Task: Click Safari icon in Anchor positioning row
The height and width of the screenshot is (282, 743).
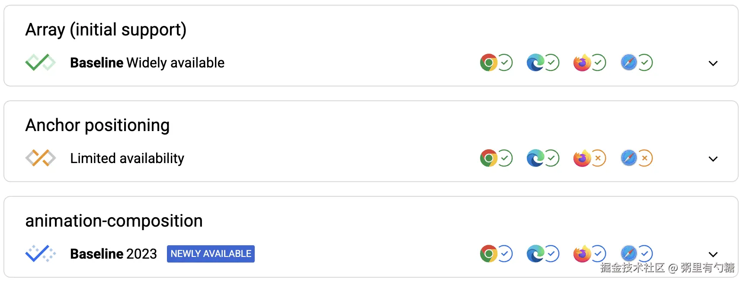Action: pos(629,158)
